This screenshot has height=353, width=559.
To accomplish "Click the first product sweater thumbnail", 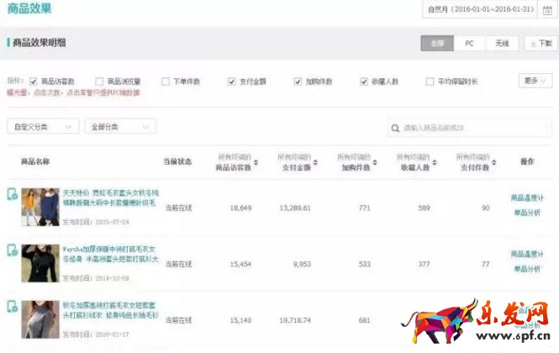I will [x=40, y=207].
